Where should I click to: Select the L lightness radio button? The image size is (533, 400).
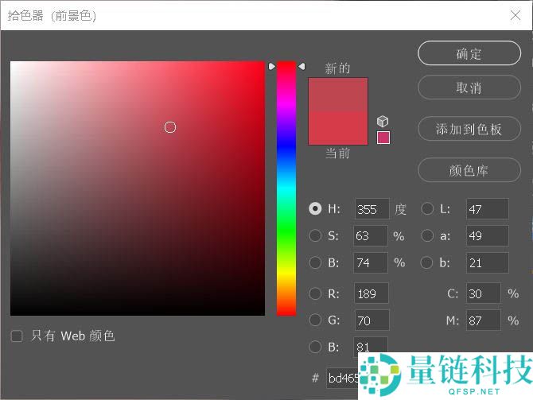(427, 209)
